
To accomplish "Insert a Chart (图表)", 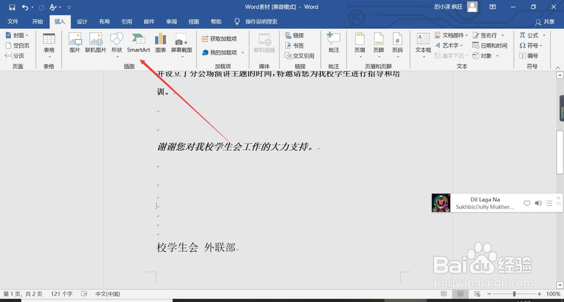I will [x=160, y=43].
